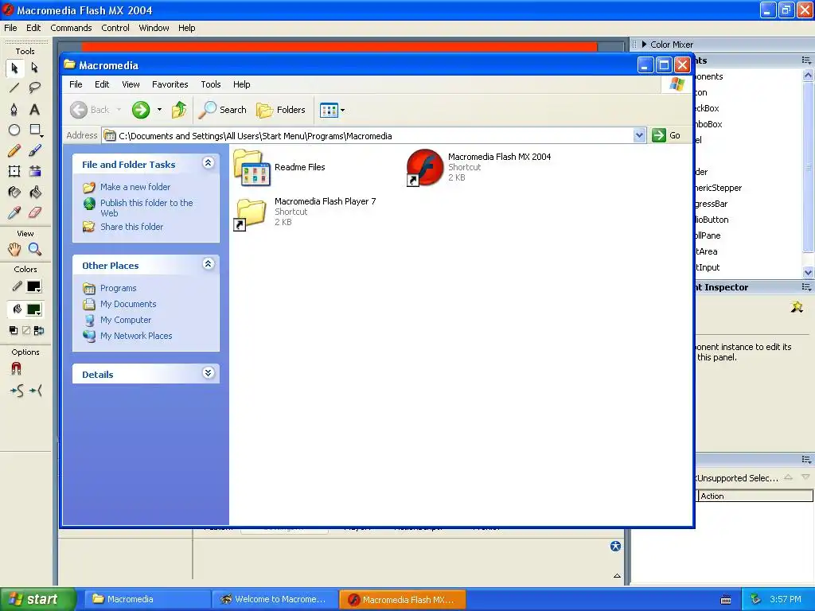815x611 pixels.
Task: Select the Readme Files folder
Action: point(279,167)
